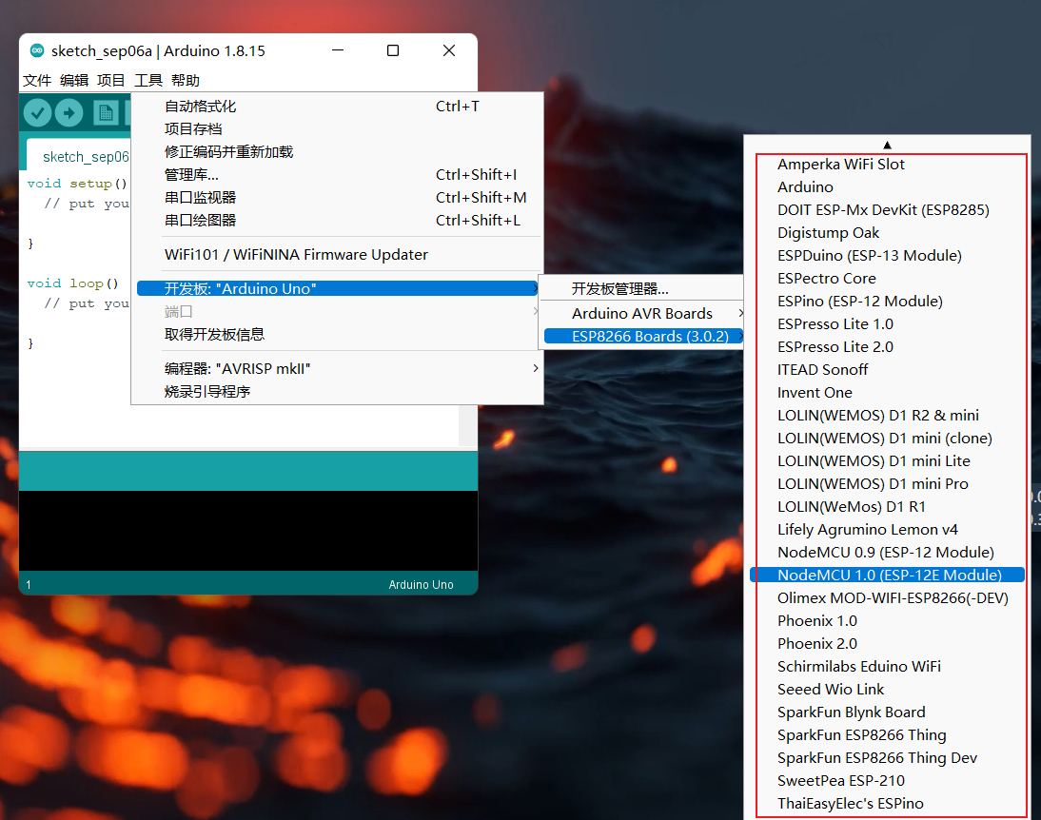Image resolution: width=1041 pixels, height=820 pixels.
Task: Choose DOIT ESP-Mx DevKit (ESP8285)
Action: (x=887, y=210)
